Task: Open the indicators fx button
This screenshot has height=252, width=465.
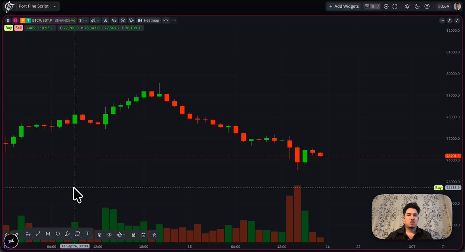Action: 105,20
